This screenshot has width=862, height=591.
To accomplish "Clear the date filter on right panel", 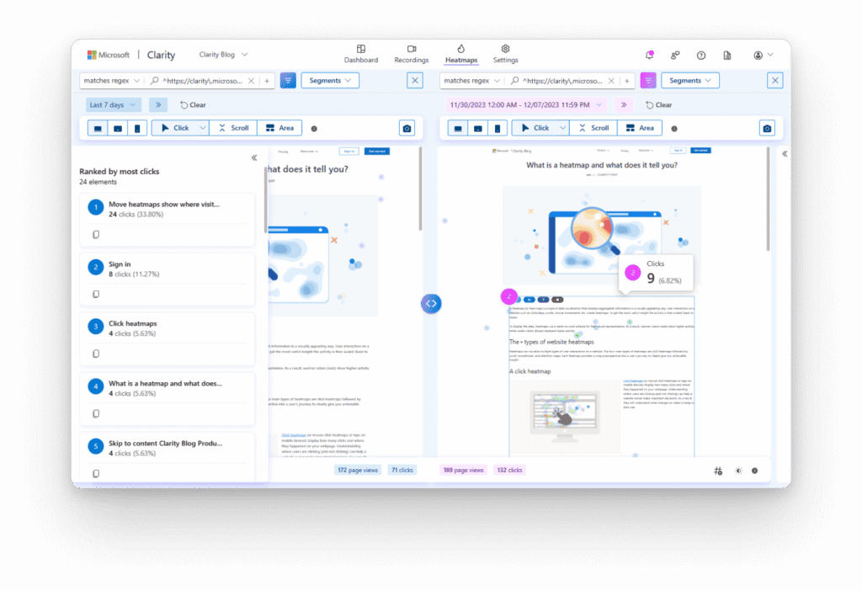I will point(658,104).
